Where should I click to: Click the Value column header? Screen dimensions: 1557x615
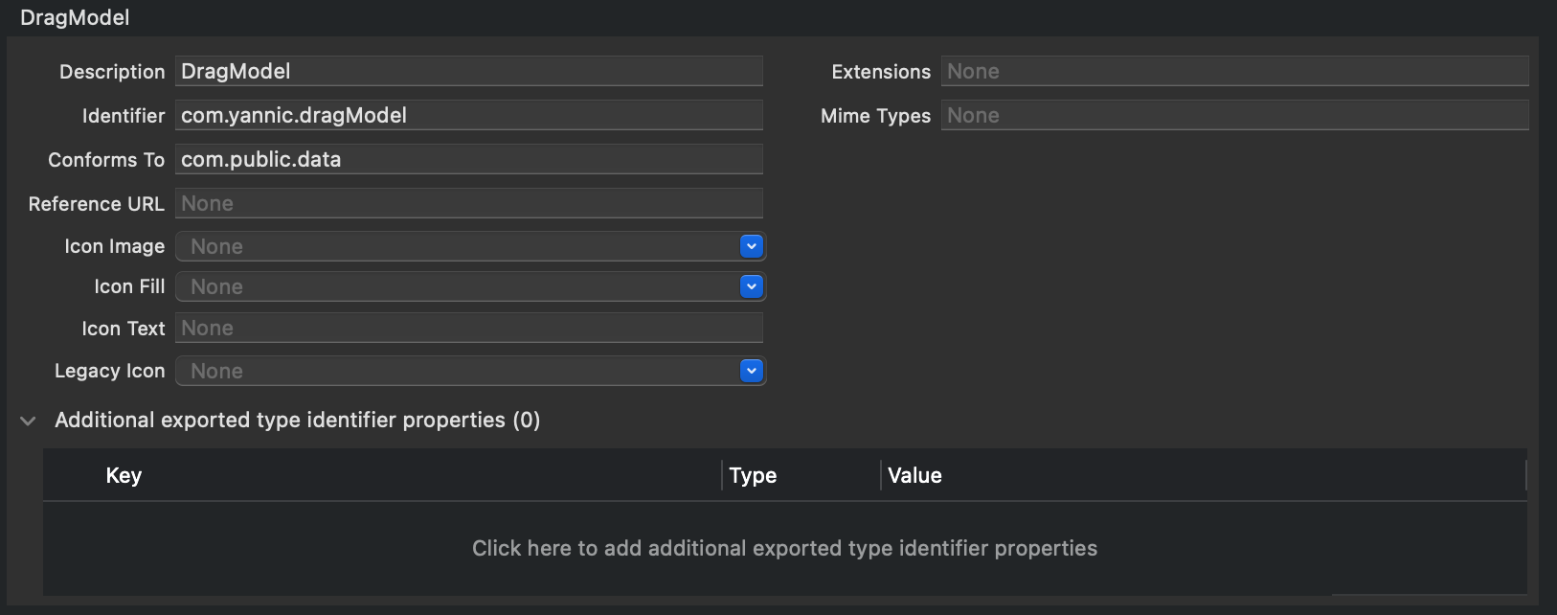pyautogui.click(x=914, y=475)
